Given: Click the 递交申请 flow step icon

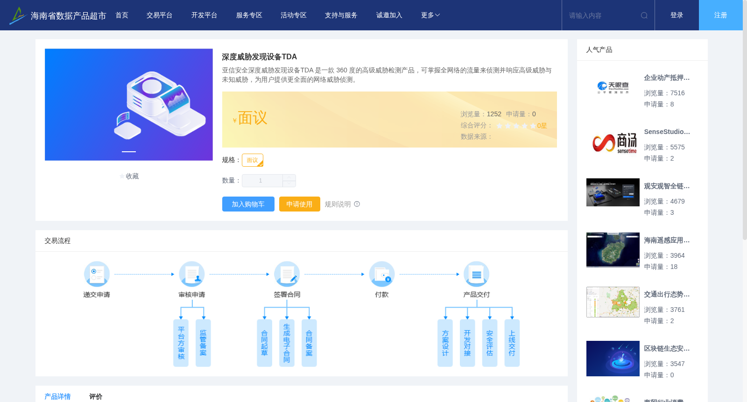Looking at the screenshot, I should (x=97, y=274).
